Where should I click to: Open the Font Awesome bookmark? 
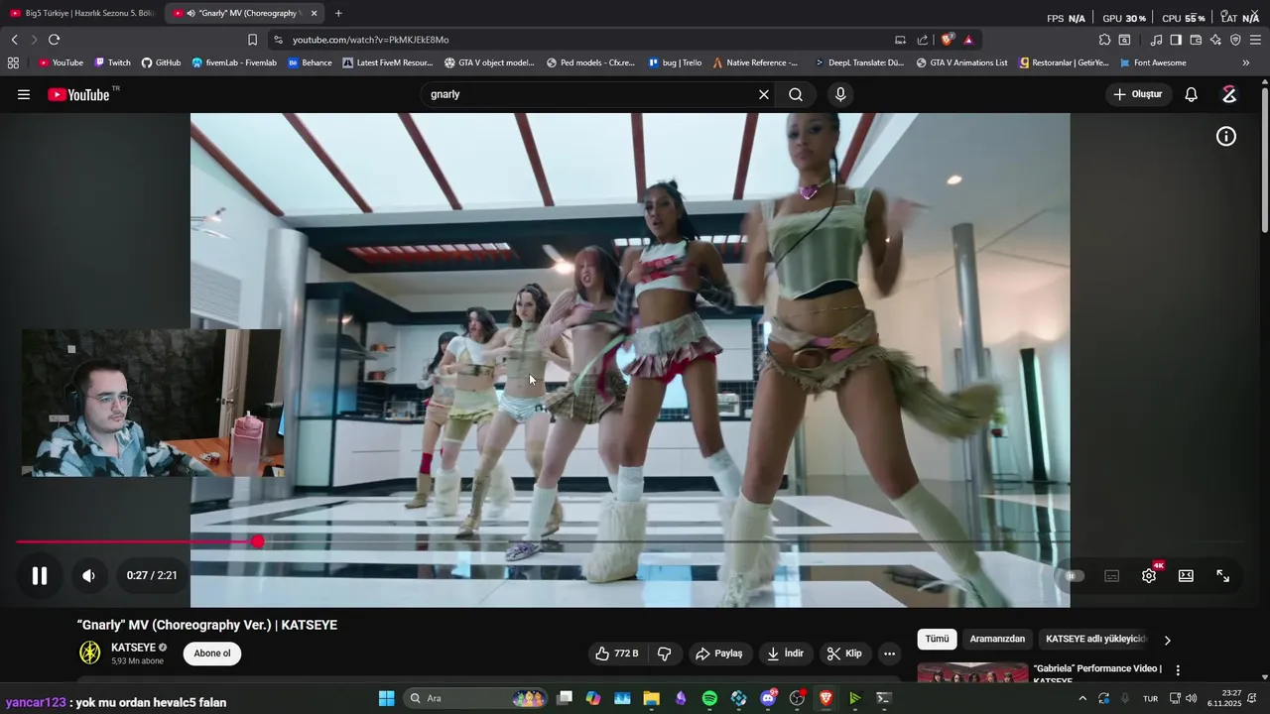tap(1153, 62)
